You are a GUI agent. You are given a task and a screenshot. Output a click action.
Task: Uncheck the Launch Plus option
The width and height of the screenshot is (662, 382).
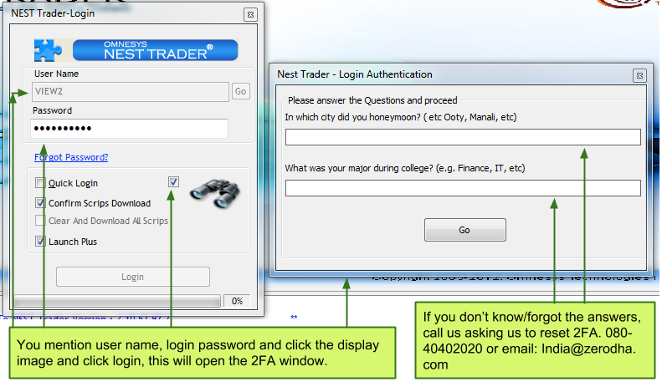click(40, 242)
